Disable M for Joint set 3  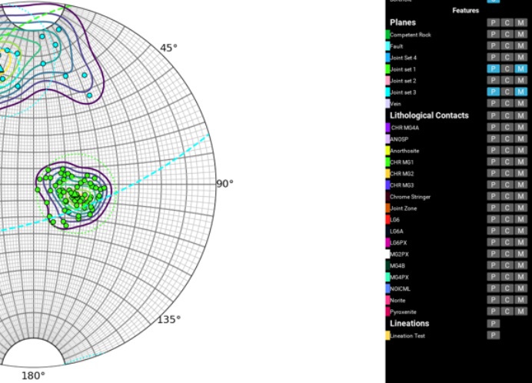coord(520,92)
